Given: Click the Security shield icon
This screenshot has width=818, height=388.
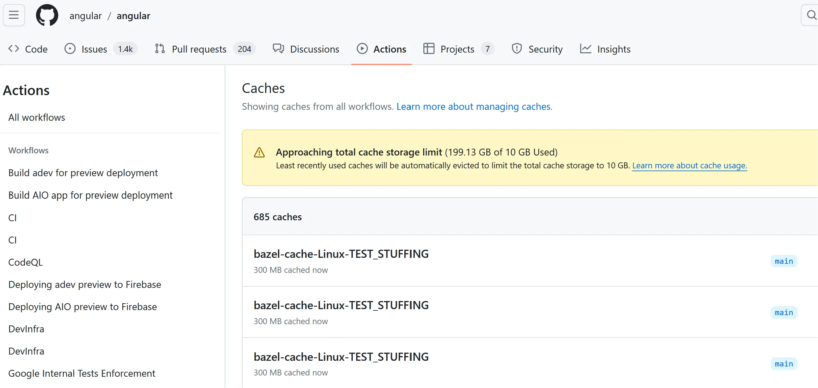Looking at the screenshot, I should (x=517, y=49).
